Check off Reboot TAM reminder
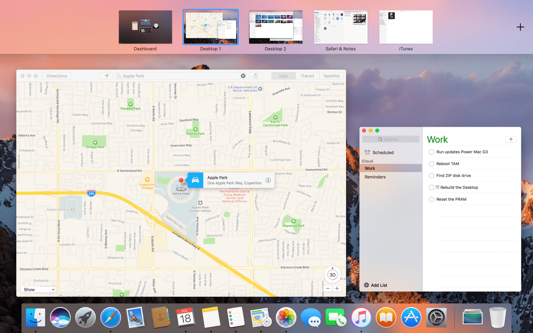Screen dimensions: 533x333 pyautogui.click(x=431, y=164)
